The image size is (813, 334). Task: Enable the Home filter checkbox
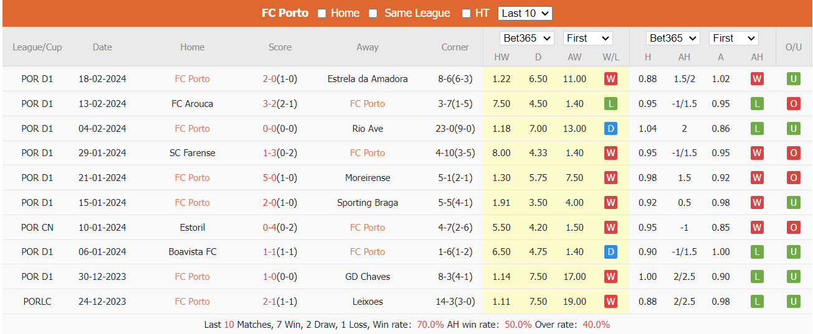click(322, 14)
